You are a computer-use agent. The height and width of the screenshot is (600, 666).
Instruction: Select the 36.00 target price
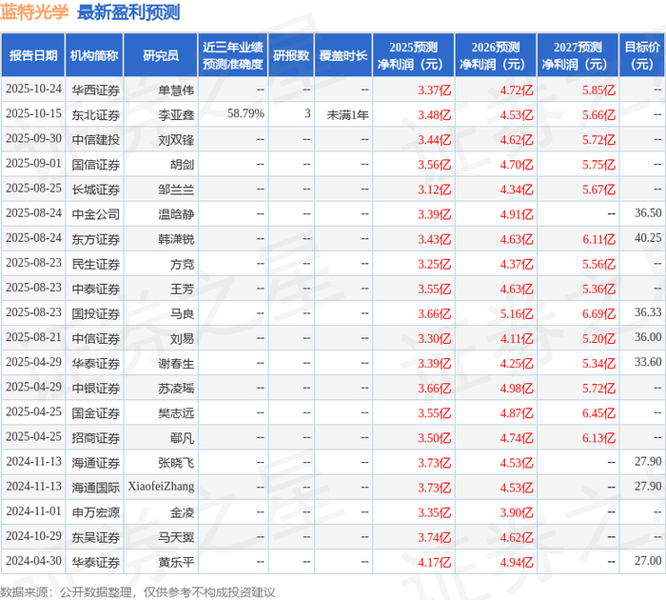coord(648,338)
